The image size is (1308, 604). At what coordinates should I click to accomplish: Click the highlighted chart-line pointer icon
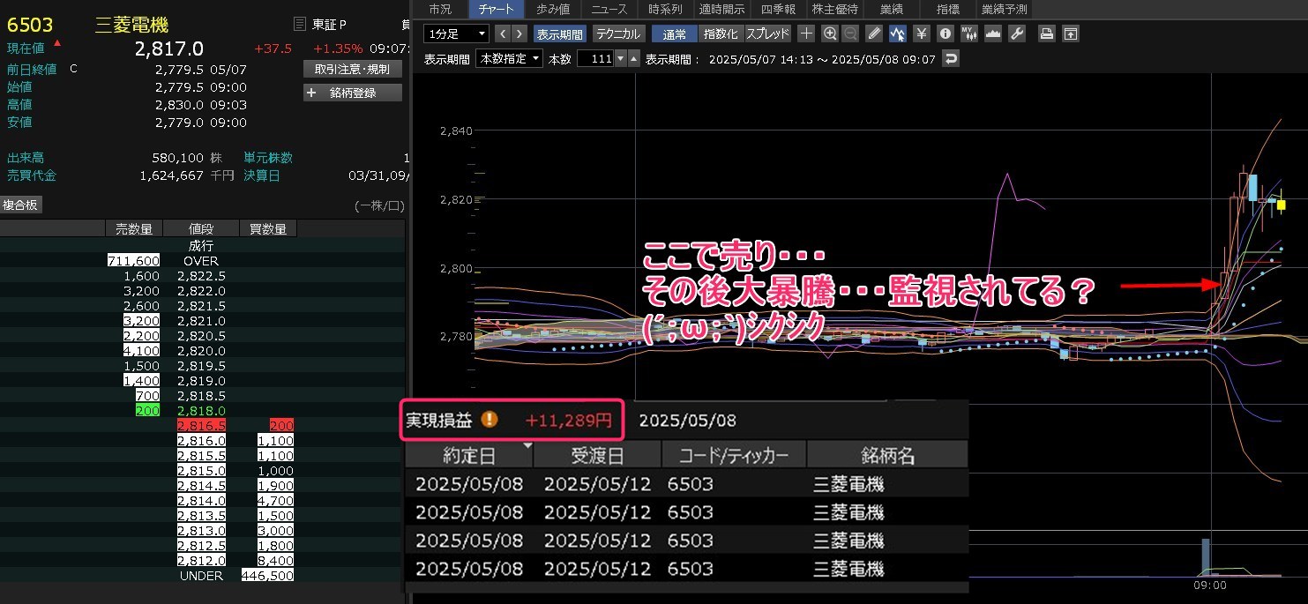(x=898, y=34)
